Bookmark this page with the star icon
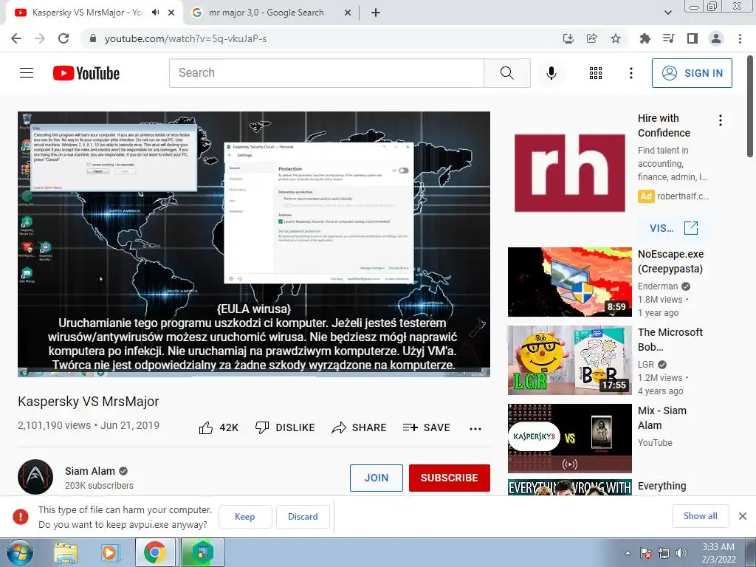 (616, 38)
